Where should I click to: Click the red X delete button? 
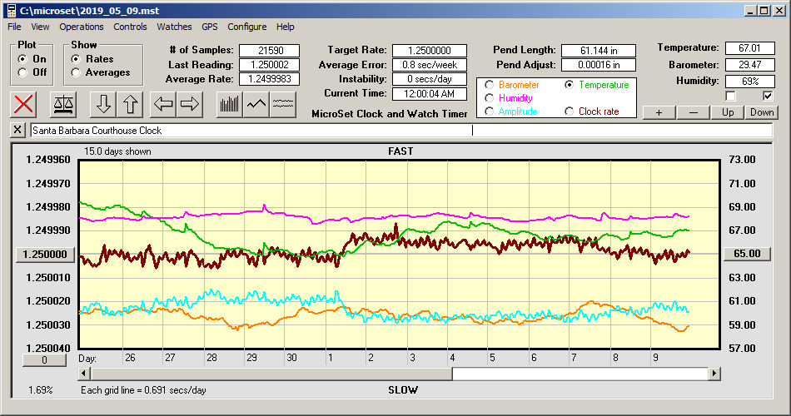[25, 104]
